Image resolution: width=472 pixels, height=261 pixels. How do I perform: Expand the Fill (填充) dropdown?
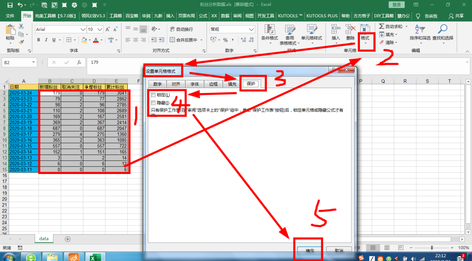(x=396, y=35)
